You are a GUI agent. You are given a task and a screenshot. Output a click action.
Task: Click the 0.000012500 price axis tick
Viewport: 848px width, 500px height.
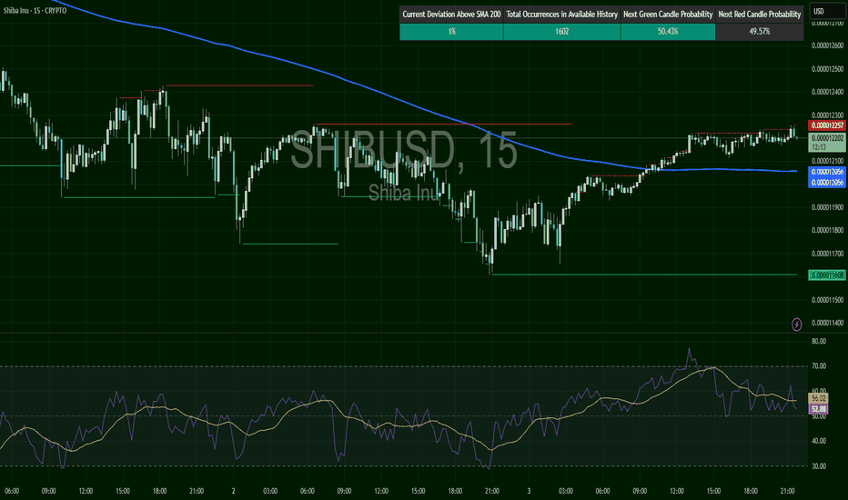tap(827, 69)
